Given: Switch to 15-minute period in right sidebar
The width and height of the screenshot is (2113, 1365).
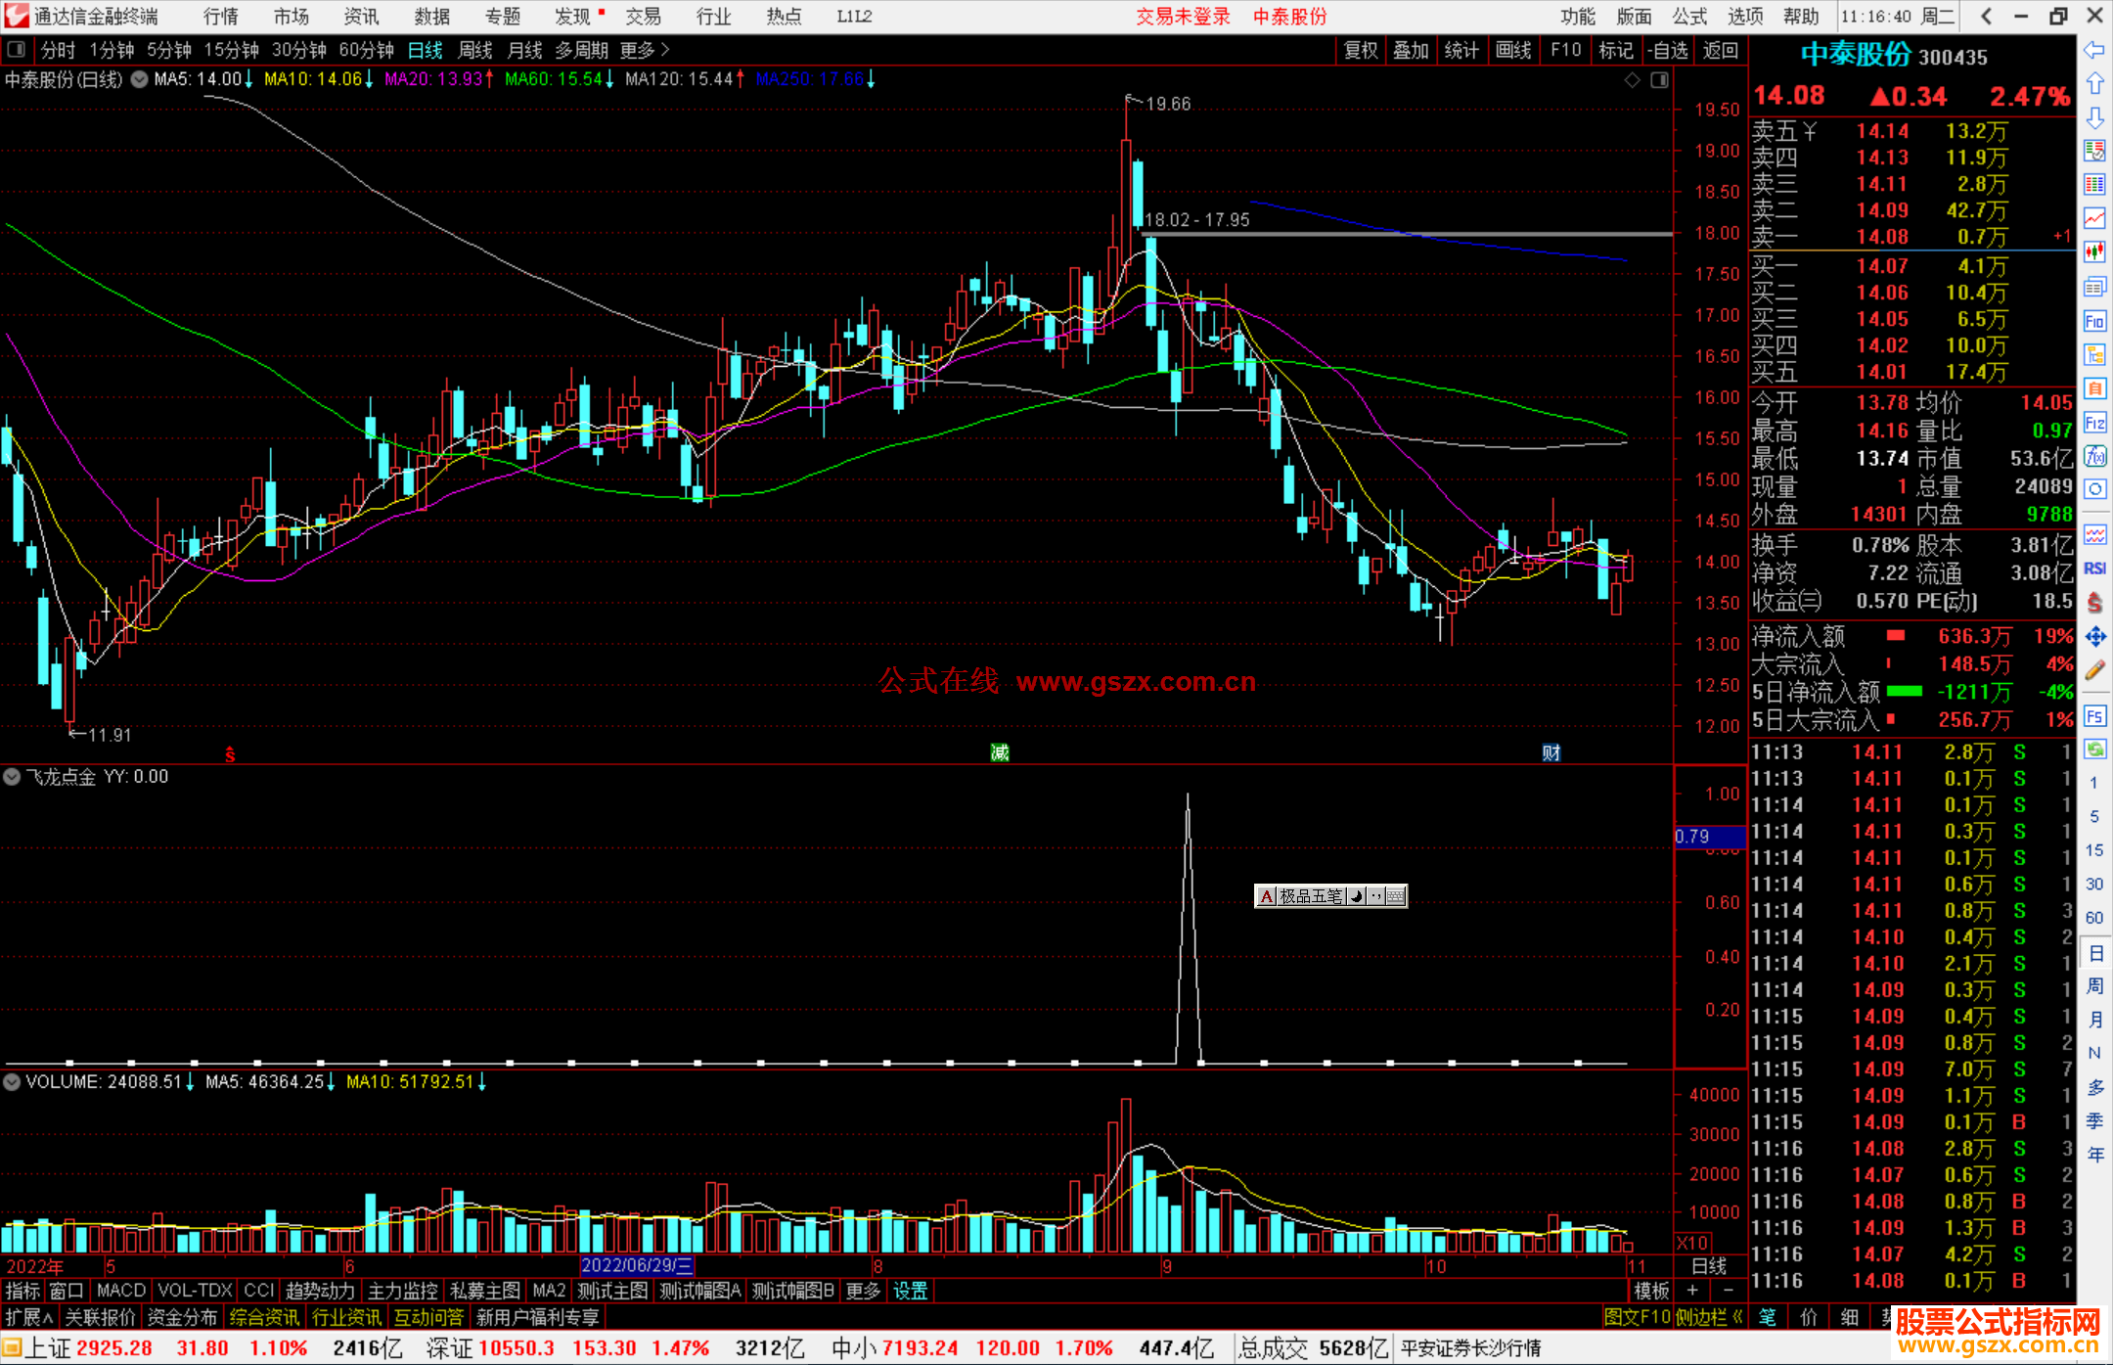Looking at the screenshot, I should click(2093, 850).
